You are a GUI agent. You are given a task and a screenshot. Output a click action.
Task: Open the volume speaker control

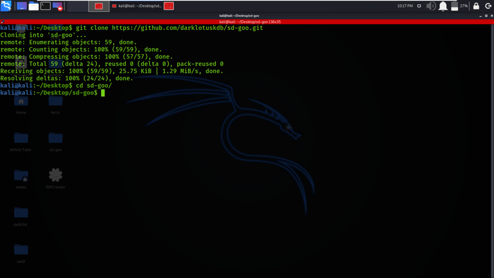pyautogui.click(x=431, y=6)
